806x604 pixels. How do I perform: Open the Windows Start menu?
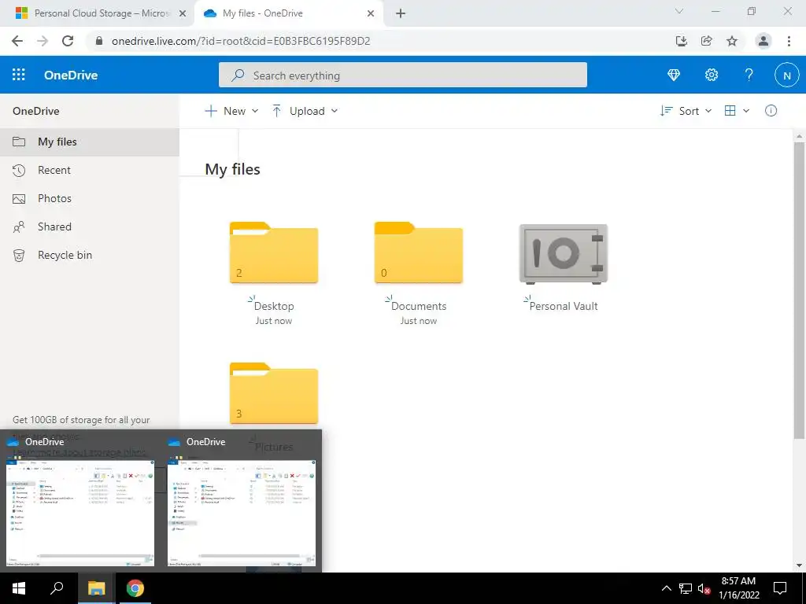click(x=19, y=588)
